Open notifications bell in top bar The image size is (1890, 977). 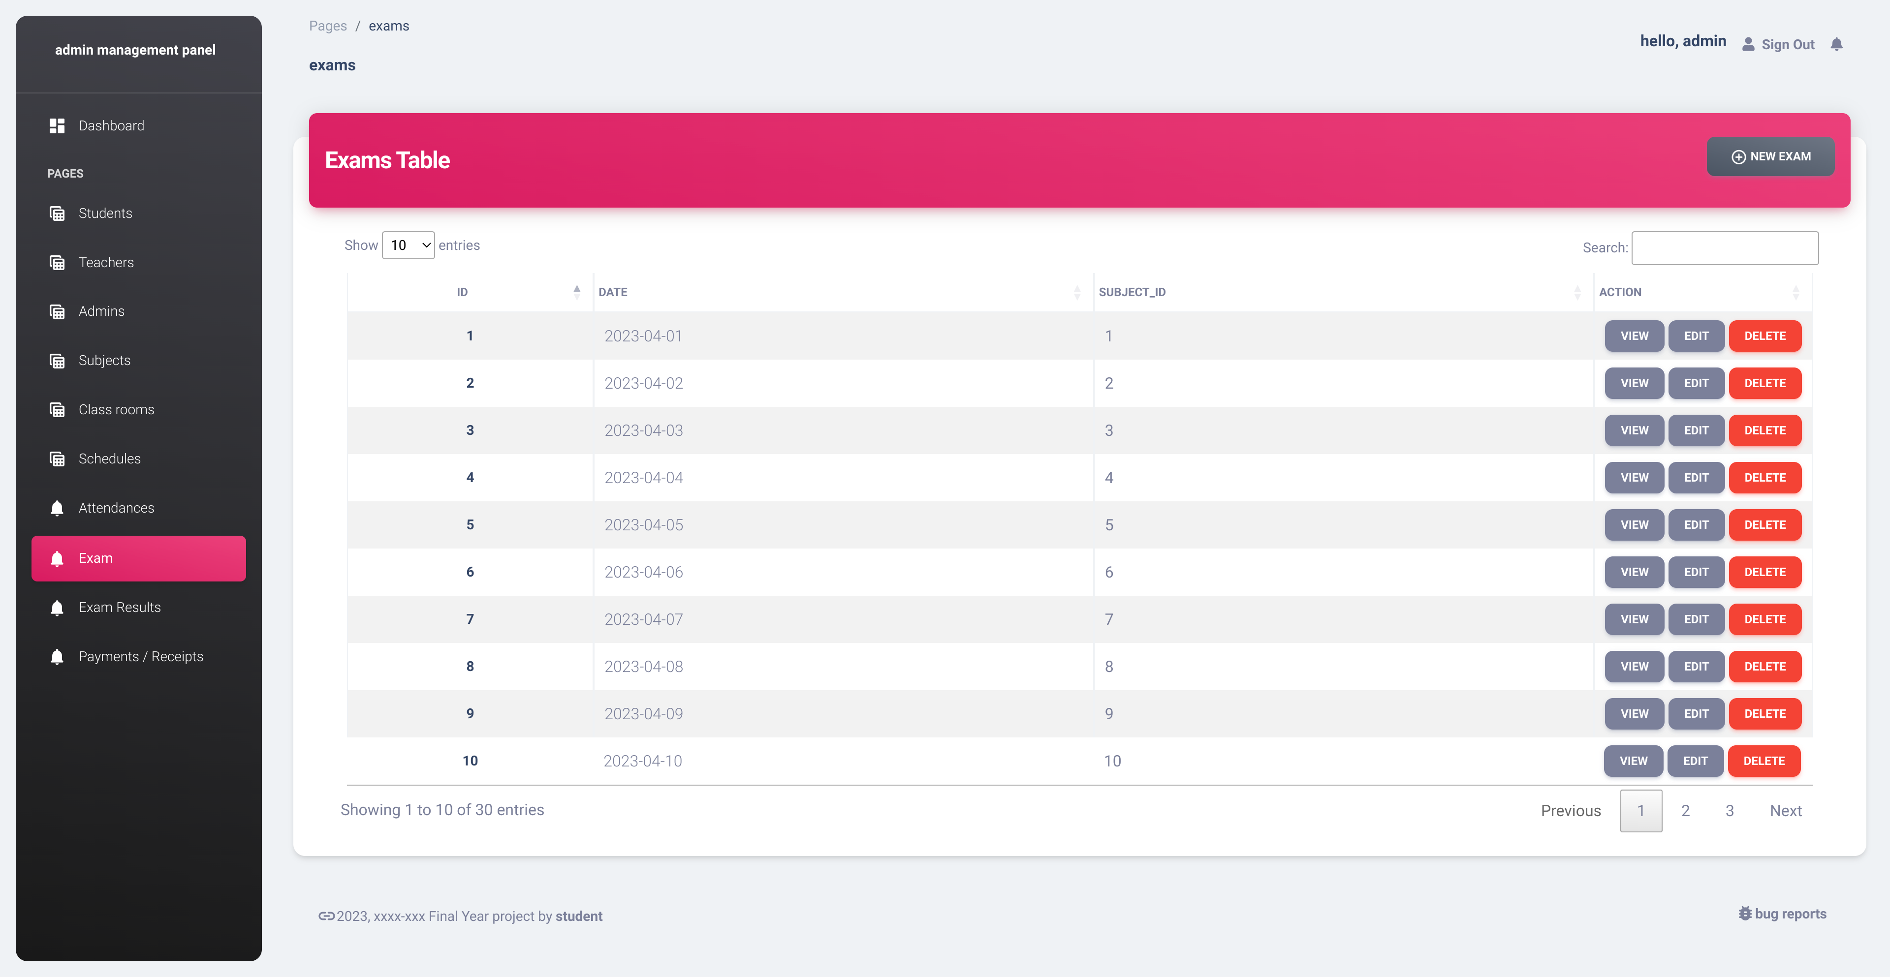tap(1836, 44)
